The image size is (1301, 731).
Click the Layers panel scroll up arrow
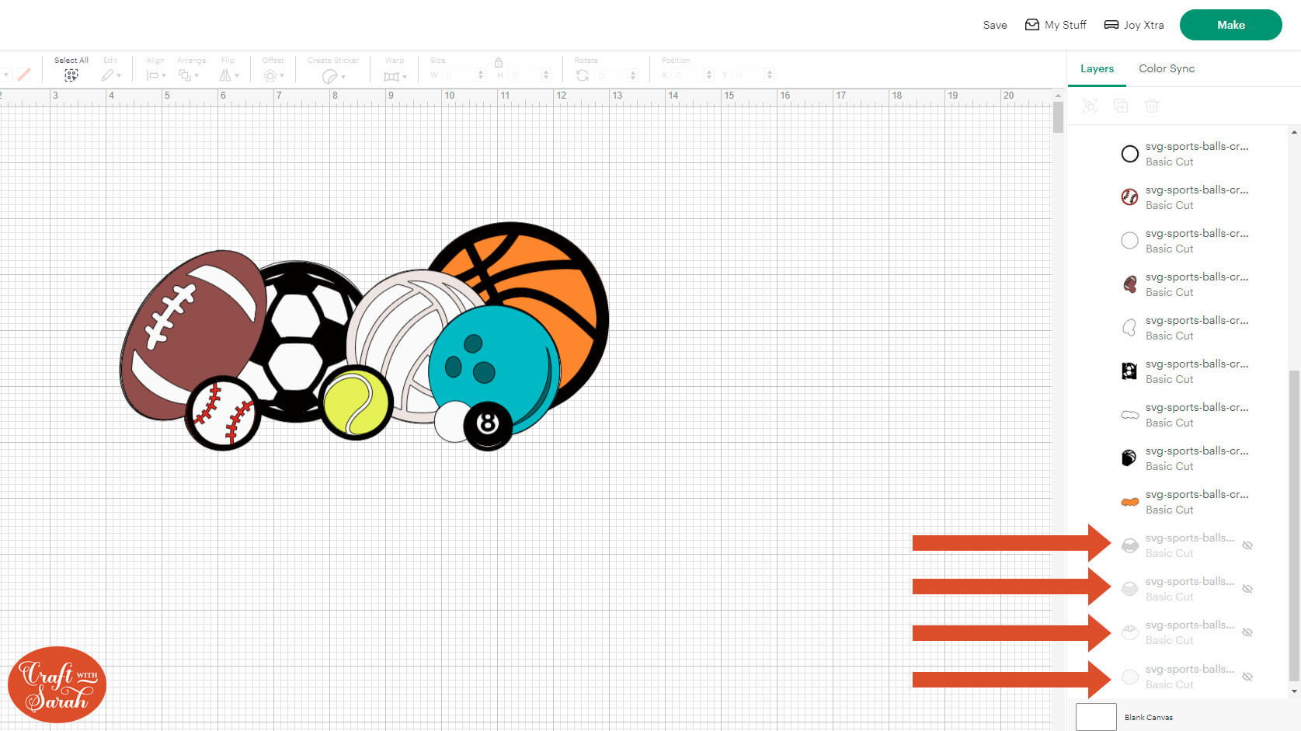[x=1294, y=132]
